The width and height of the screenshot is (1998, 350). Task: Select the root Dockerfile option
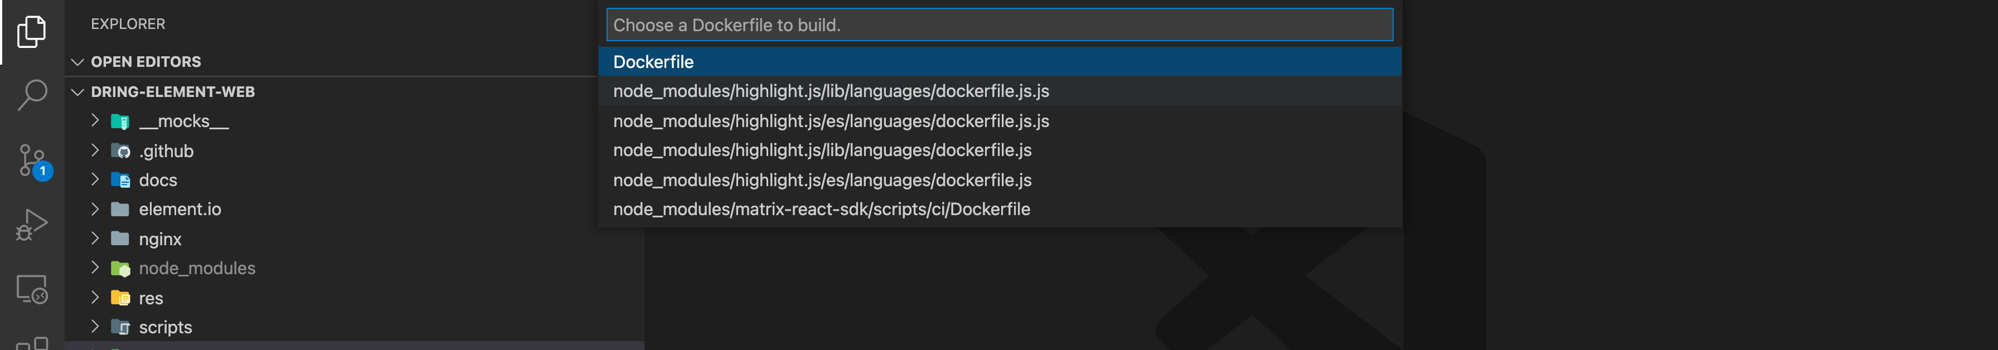(999, 62)
